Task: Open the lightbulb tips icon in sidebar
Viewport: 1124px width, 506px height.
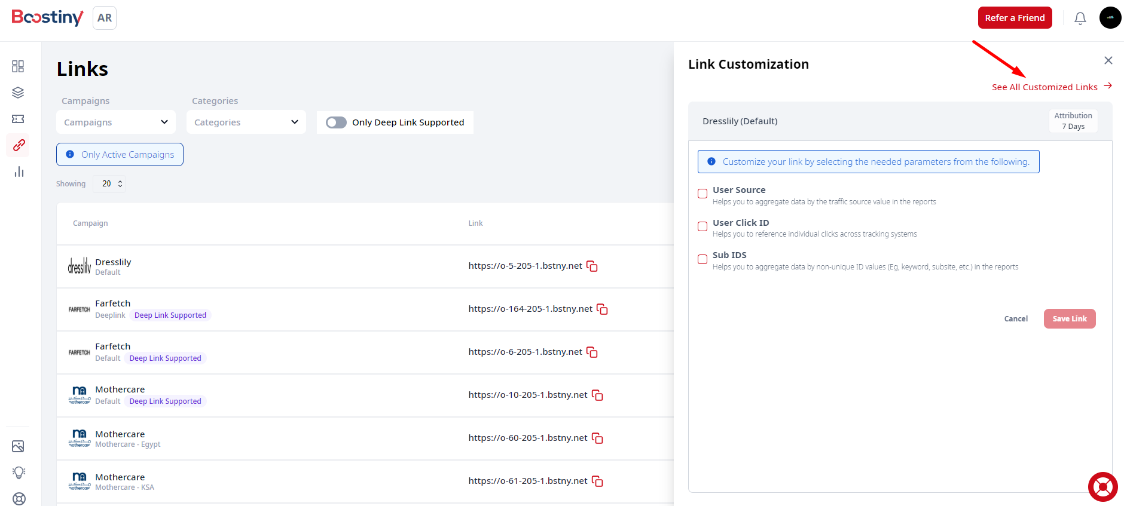Action: 19,473
